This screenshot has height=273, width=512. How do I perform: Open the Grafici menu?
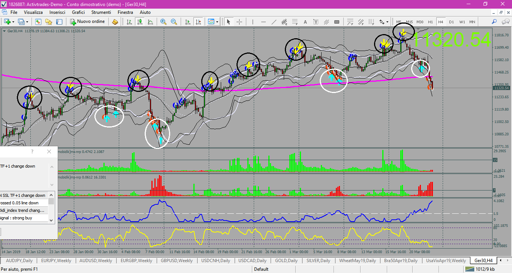(78, 12)
